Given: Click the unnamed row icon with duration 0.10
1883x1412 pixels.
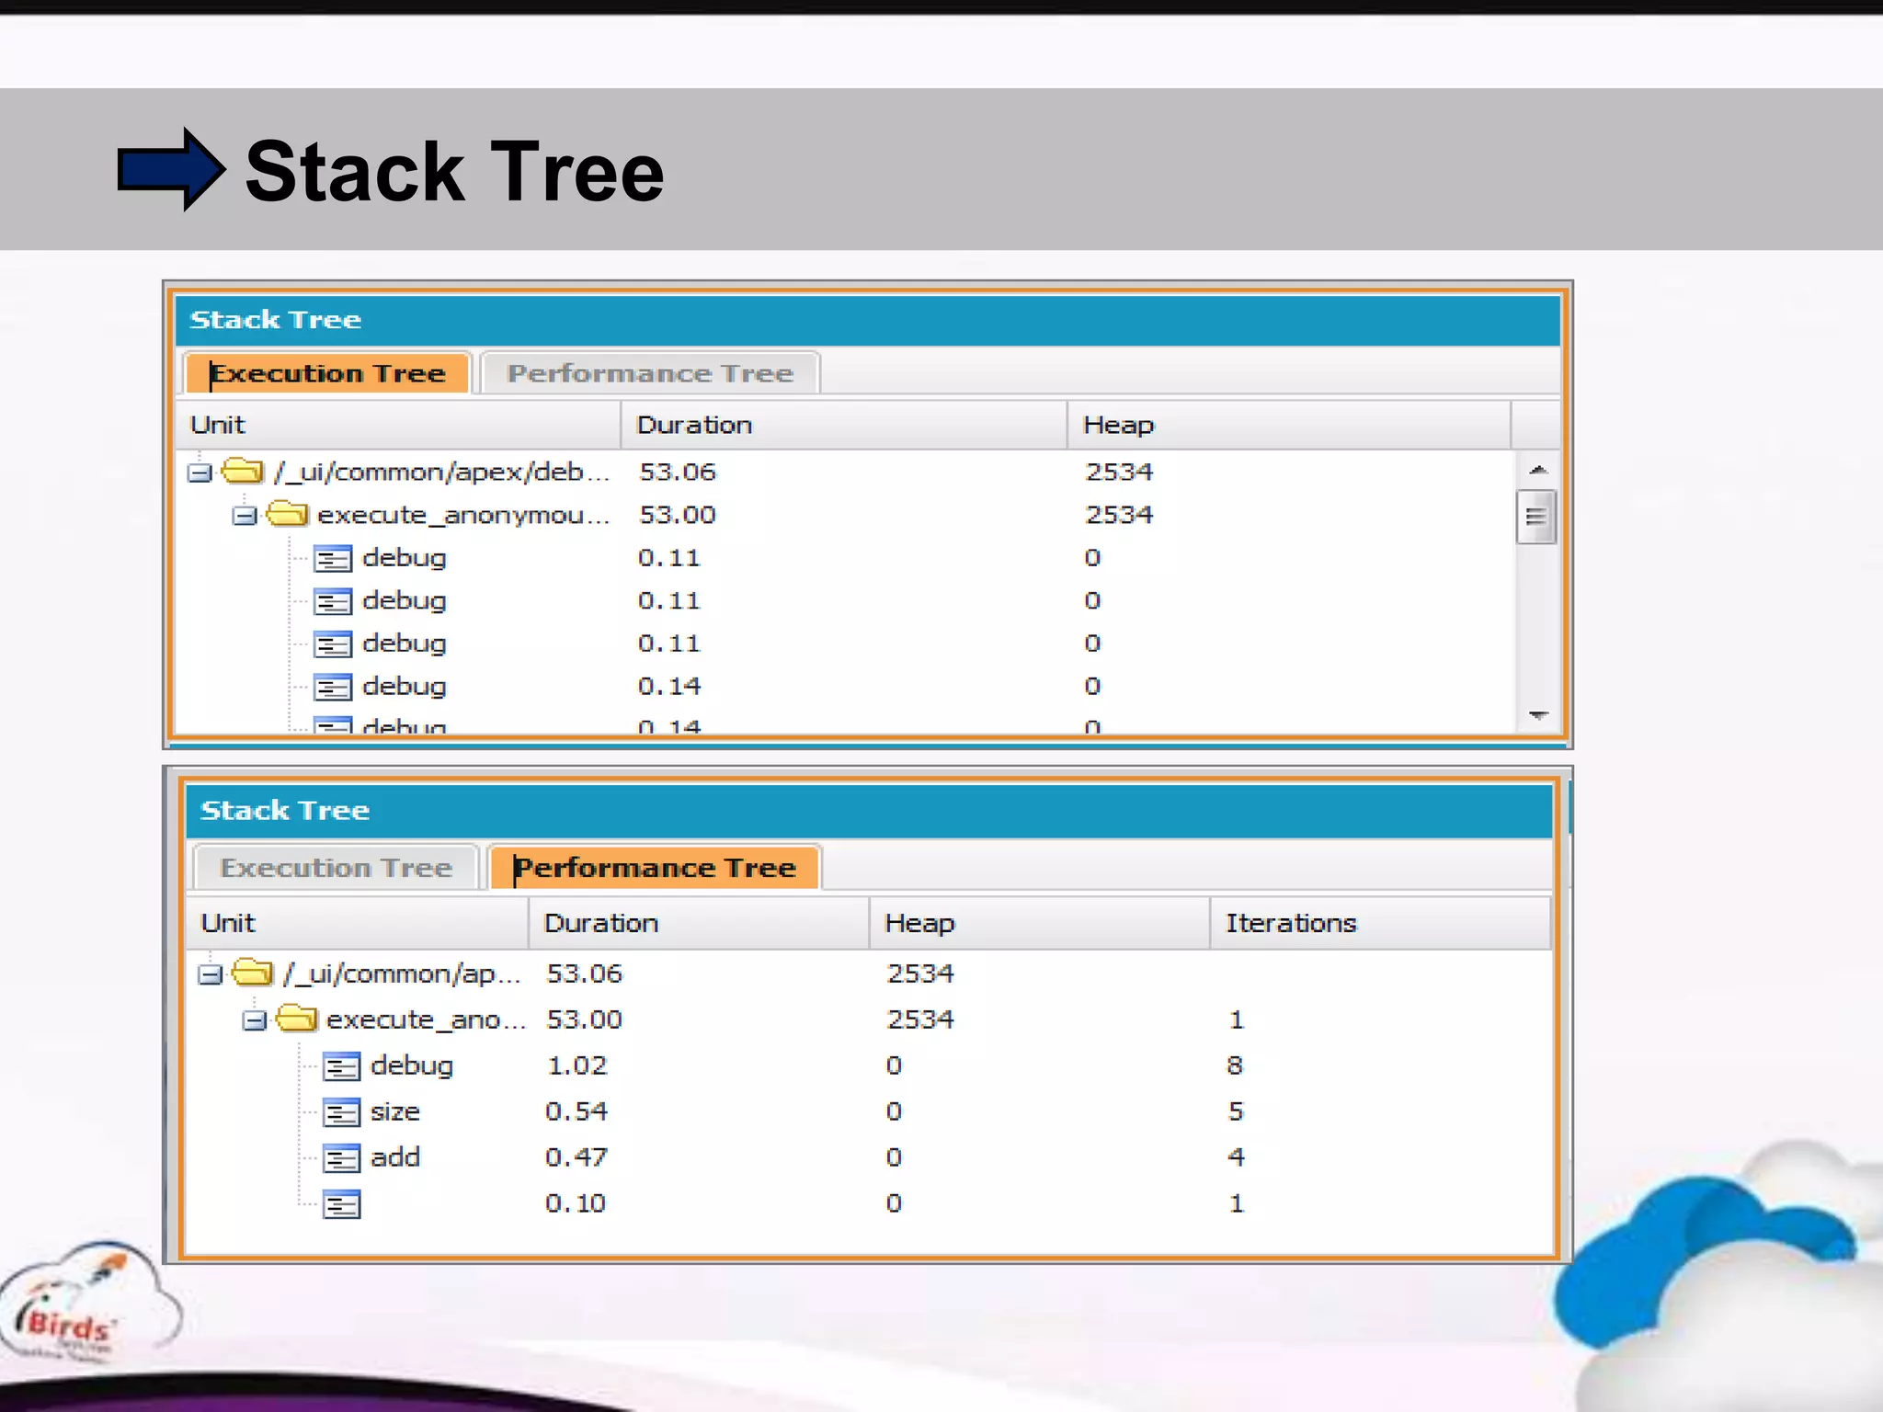Looking at the screenshot, I should coord(342,1204).
